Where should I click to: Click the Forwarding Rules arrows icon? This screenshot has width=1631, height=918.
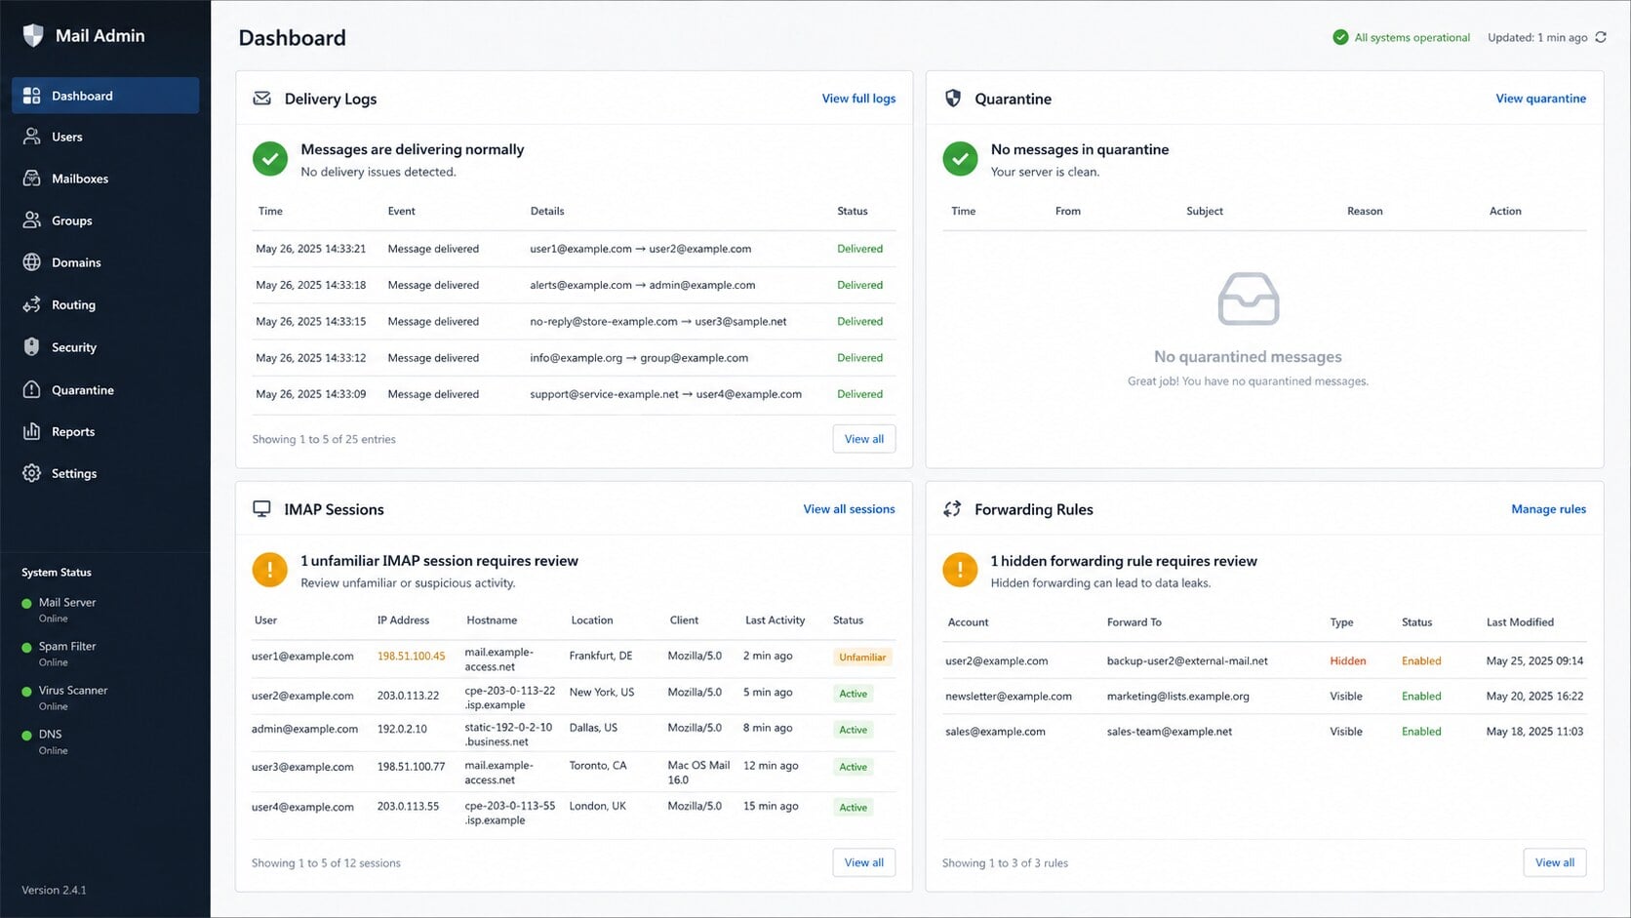[x=952, y=509]
